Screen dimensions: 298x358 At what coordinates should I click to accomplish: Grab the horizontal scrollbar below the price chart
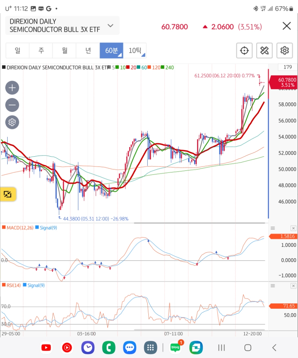[x=199, y=223]
